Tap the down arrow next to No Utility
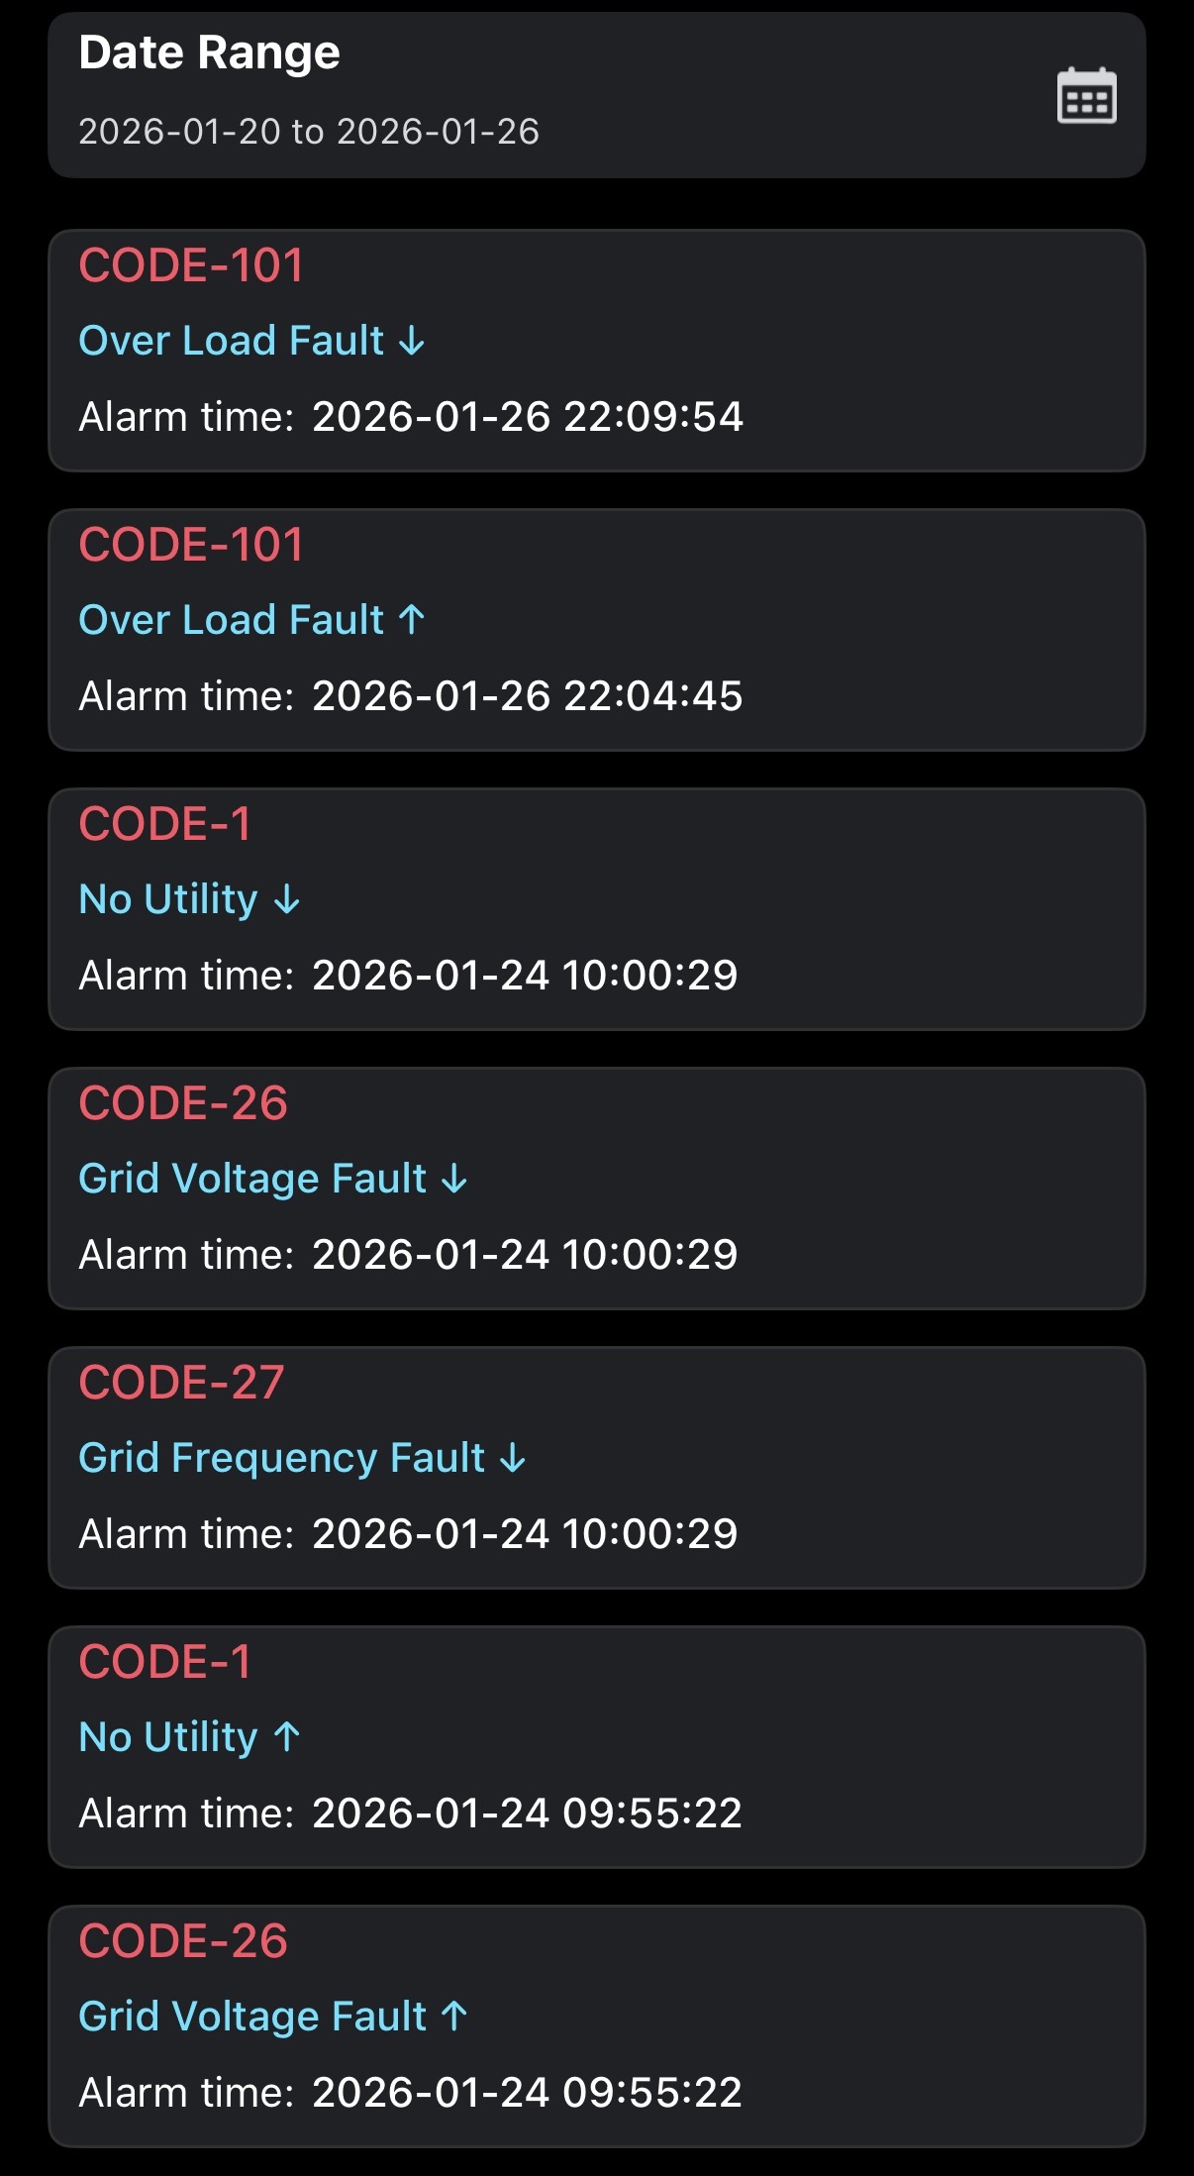 click(x=287, y=900)
